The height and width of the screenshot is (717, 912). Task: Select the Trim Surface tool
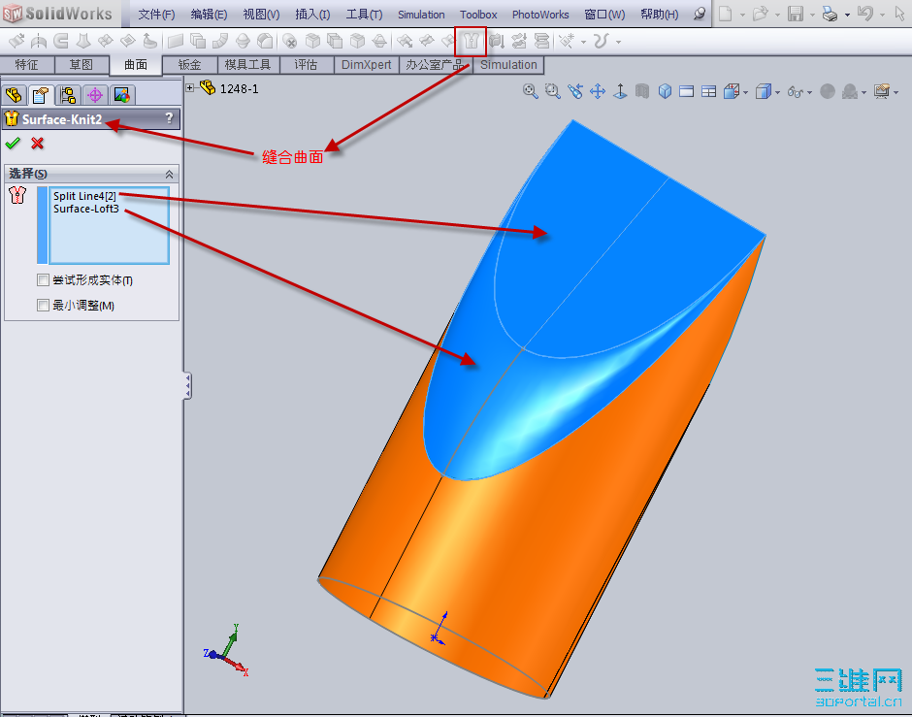pyautogui.click(x=426, y=41)
